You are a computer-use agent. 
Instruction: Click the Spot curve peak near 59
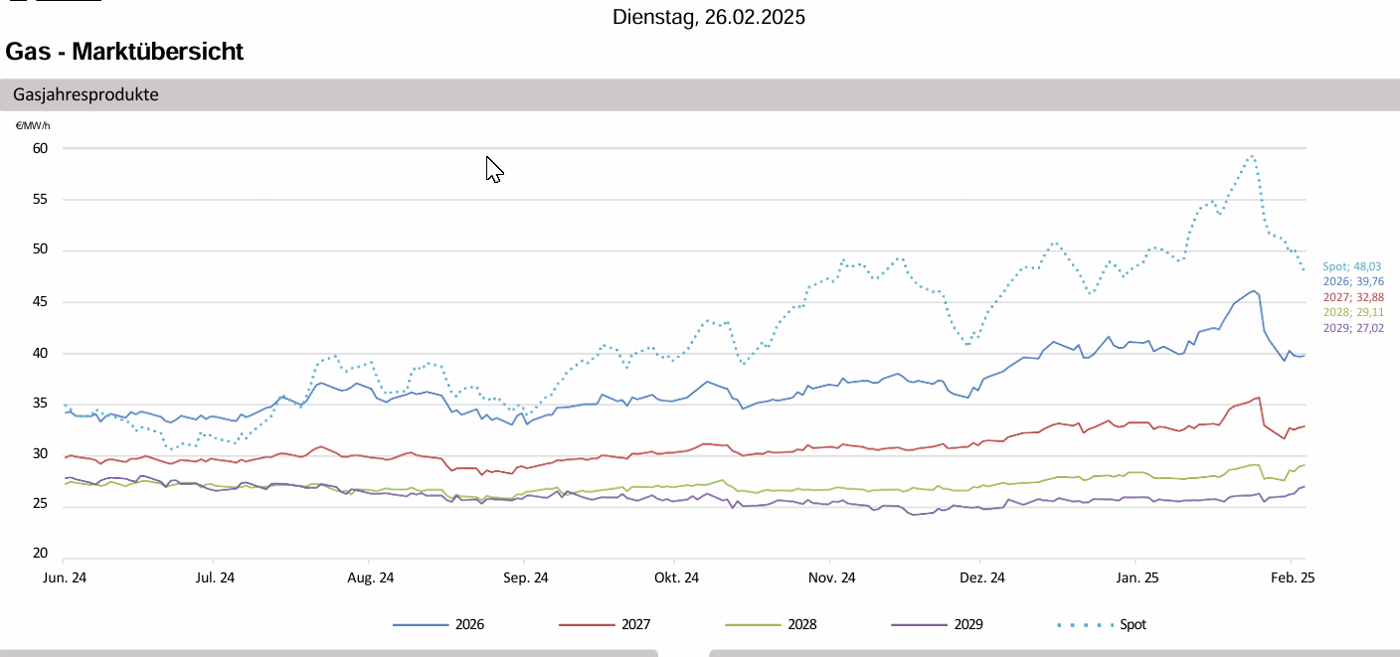(x=1252, y=155)
